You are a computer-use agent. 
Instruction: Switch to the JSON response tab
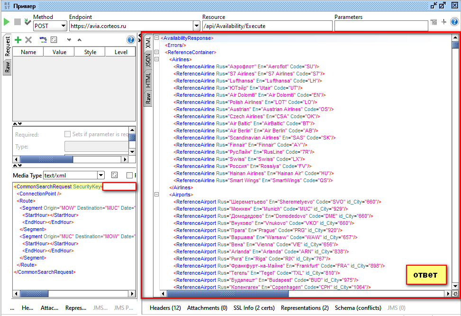pos(148,59)
